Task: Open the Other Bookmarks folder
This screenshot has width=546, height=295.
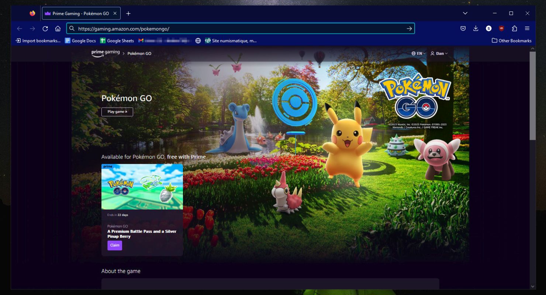Action: 512,41
